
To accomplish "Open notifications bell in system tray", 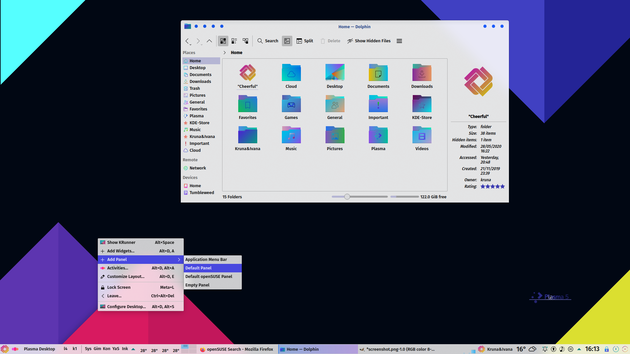I will click(545, 349).
